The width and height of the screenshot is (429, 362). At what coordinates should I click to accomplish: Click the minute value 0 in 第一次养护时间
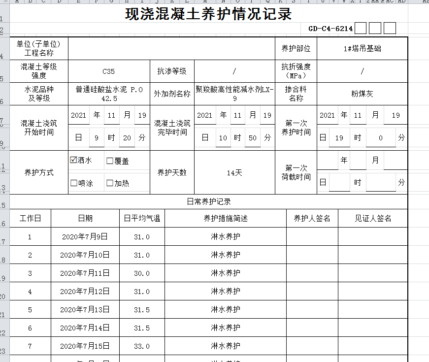pyautogui.click(x=381, y=137)
